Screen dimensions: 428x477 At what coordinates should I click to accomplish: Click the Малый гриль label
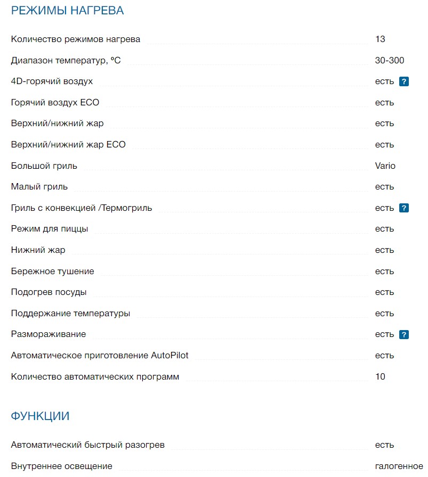coord(39,187)
